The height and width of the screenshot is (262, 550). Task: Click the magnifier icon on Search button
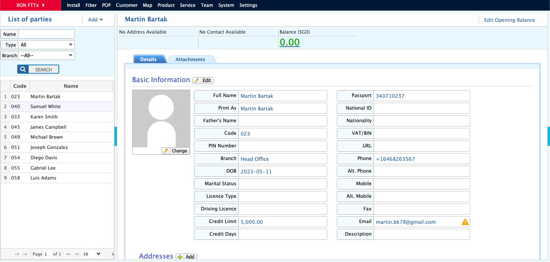tap(23, 70)
